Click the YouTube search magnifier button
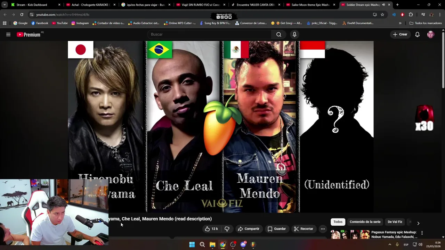The height and width of the screenshot is (250, 445). tap(279, 34)
